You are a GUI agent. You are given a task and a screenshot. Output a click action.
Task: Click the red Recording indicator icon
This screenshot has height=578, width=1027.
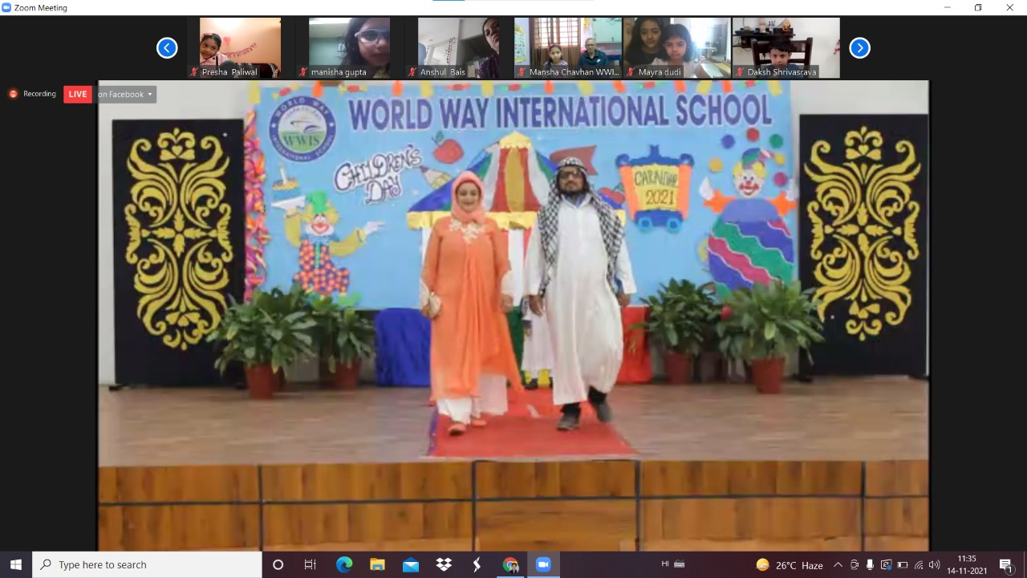coord(13,94)
